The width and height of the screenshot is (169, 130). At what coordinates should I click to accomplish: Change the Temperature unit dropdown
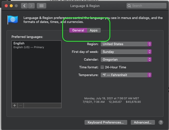[126, 75]
